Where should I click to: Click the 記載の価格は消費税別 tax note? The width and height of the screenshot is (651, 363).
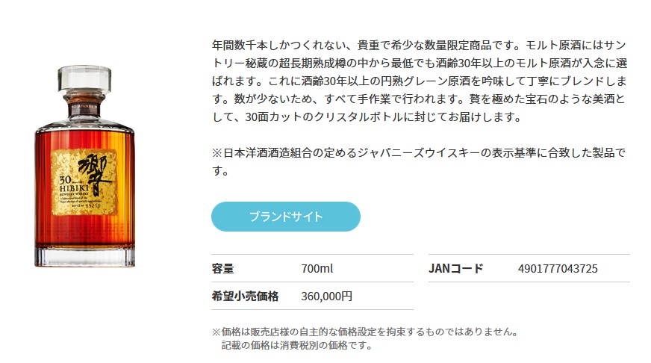click(297, 345)
